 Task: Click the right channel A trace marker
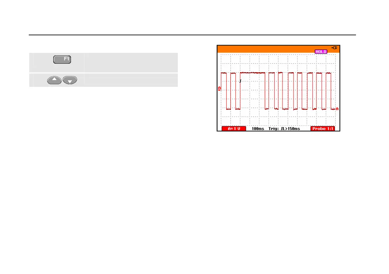coord(337,109)
